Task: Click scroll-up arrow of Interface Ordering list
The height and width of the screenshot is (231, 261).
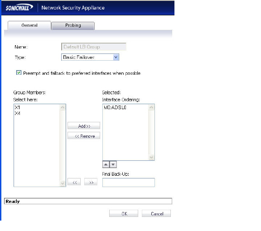Action: [x=151, y=107]
